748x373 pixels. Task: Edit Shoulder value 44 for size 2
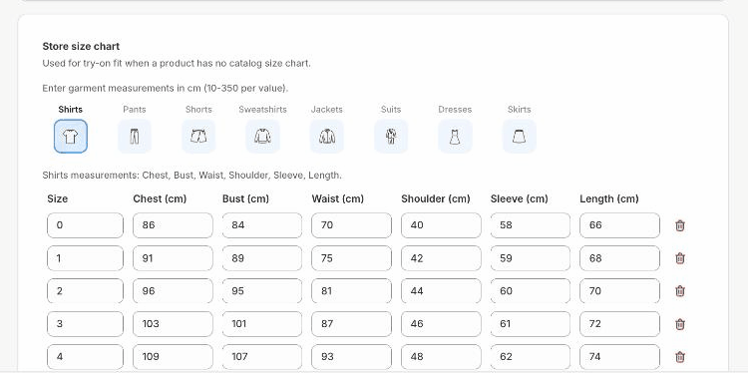coord(441,291)
